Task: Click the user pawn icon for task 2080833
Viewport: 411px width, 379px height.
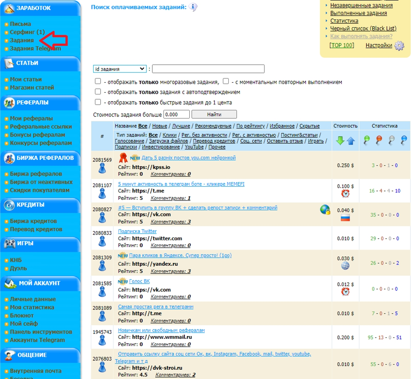Action: click(102, 241)
